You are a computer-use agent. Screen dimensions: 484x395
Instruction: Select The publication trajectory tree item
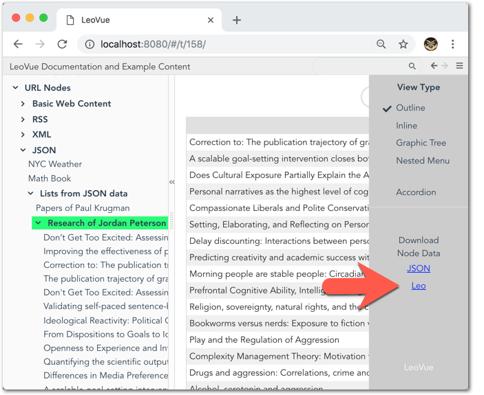click(105, 279)
